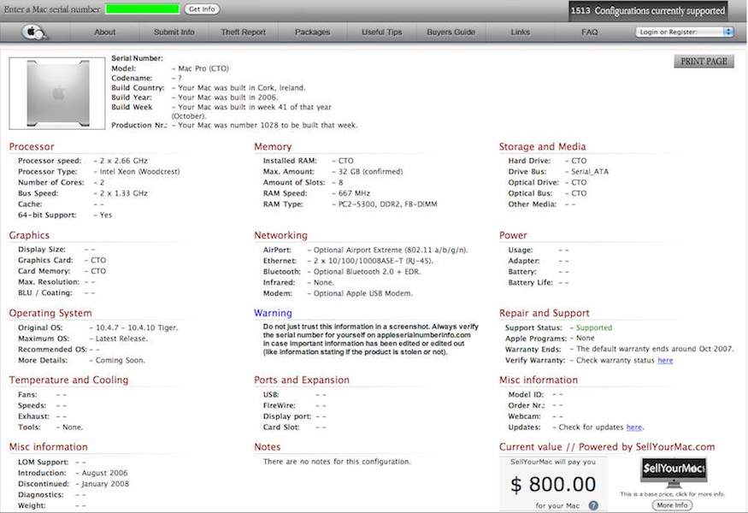Click the 'Serial_ATA' drive bus value

click(590, 171)
